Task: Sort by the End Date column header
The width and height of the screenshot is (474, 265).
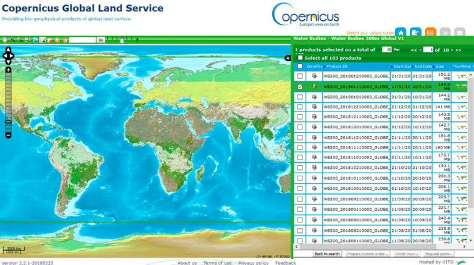Action: pyautogui.click(x=423, y=67)
